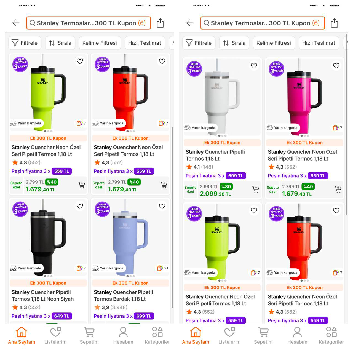Screen dimensions: 353x353
Task: Open Kelime Filtresi in the left screen
Action: click(100, 43)
